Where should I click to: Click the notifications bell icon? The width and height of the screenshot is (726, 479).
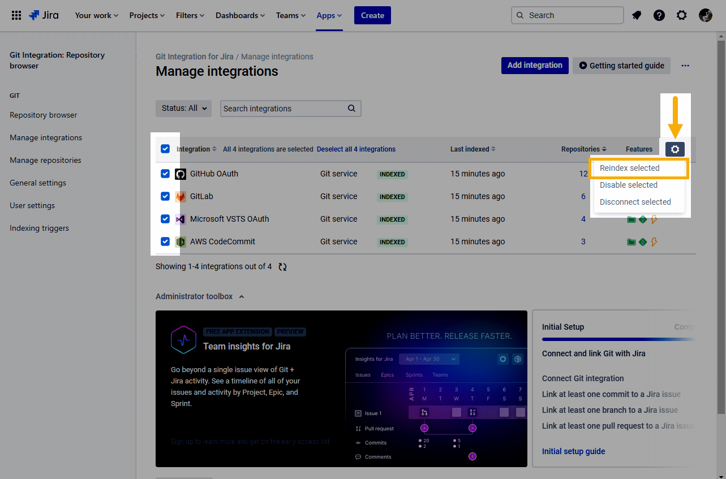click(x=637, y=15)
